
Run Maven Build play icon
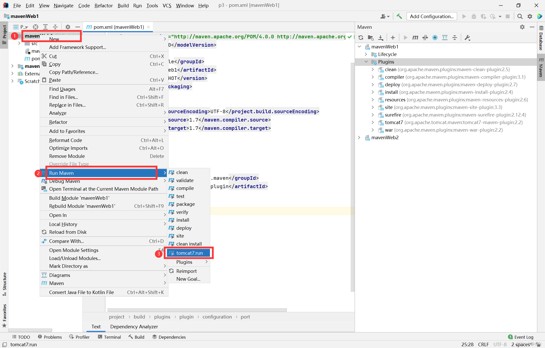(x=405, y=38)
